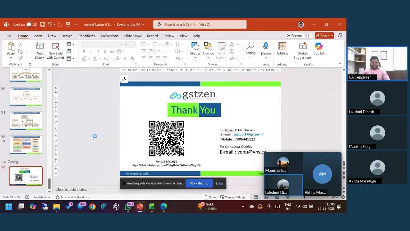Open the Clipboard dialog launcher
Viewport: 410px width, 231px height.
coord(30,64)
